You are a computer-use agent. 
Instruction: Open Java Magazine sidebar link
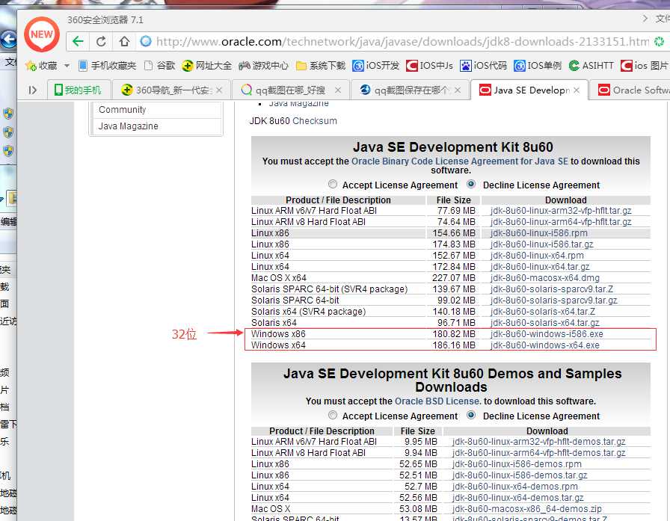click(128, 126)
